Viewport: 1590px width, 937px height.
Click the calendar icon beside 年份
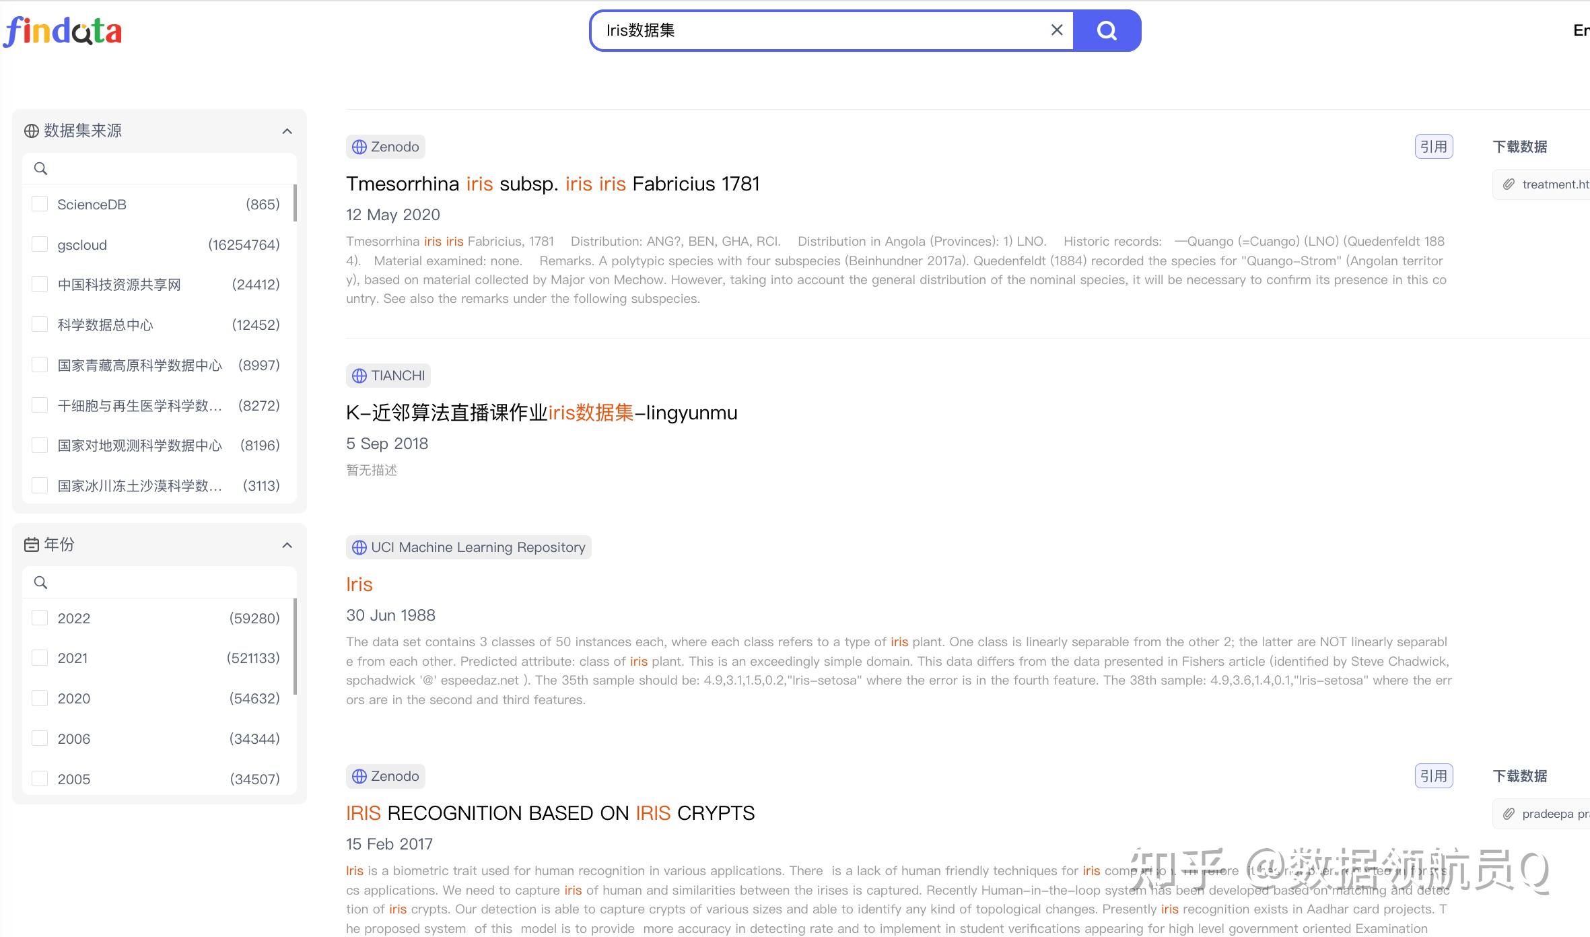[x=31, y=545]
